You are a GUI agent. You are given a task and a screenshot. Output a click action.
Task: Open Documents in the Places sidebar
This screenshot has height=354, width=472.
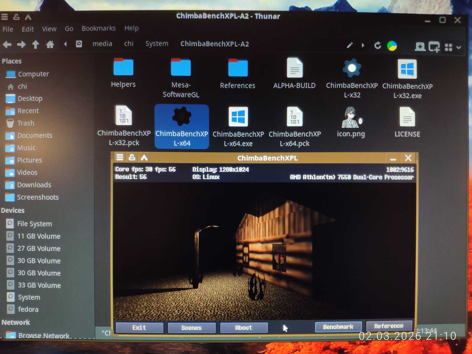point(29,135)
